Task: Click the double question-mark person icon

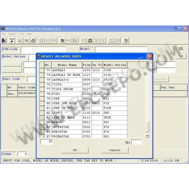Action: (111, 40)
